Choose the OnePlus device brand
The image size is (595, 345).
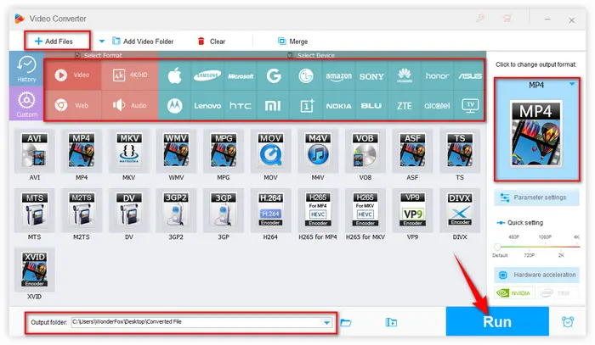tap(306, 106)
